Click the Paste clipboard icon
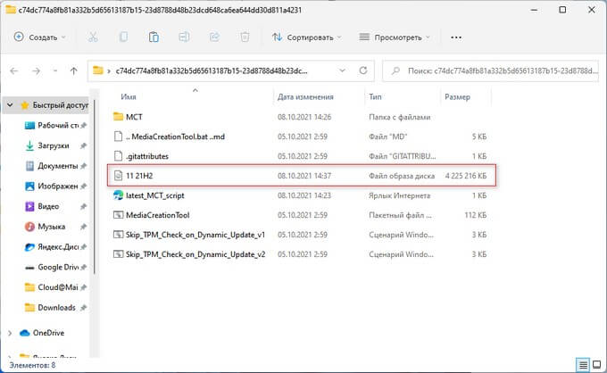This screenshot has width=607, height=373. click(x=154, y=37)
